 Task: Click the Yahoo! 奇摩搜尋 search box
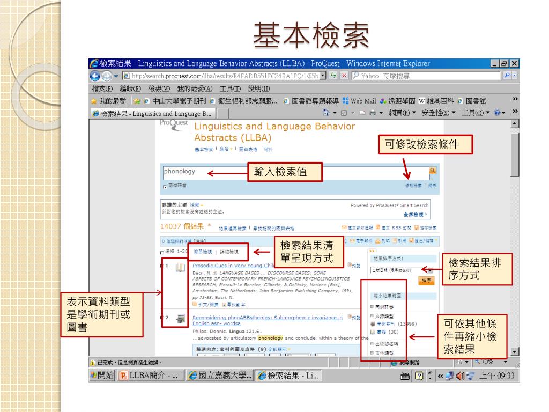coord(426,76)
